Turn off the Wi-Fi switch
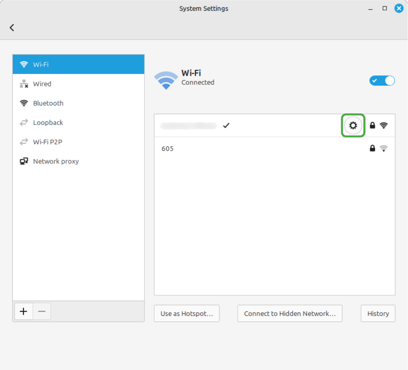Image resolution: width=408 pixels, height=370 pixels. tap(382, 80)
